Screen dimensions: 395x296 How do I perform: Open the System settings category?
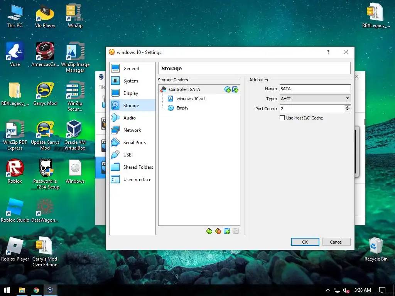[x=132, y=81]
